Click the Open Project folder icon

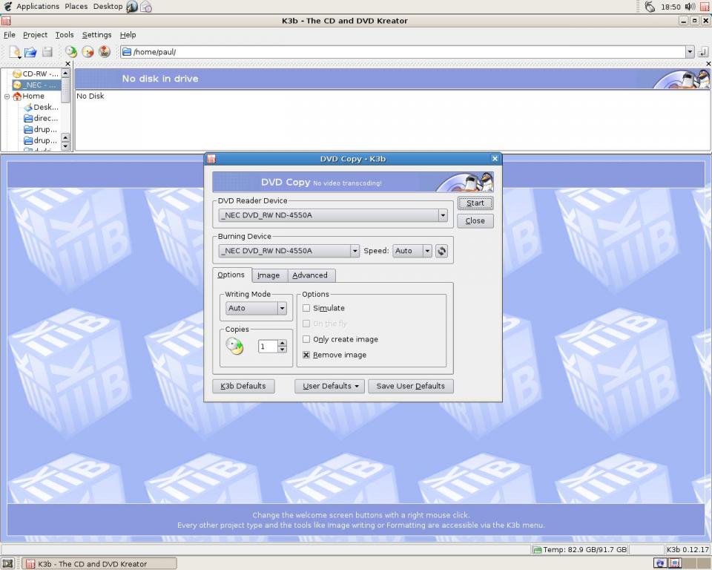(30, 52)
